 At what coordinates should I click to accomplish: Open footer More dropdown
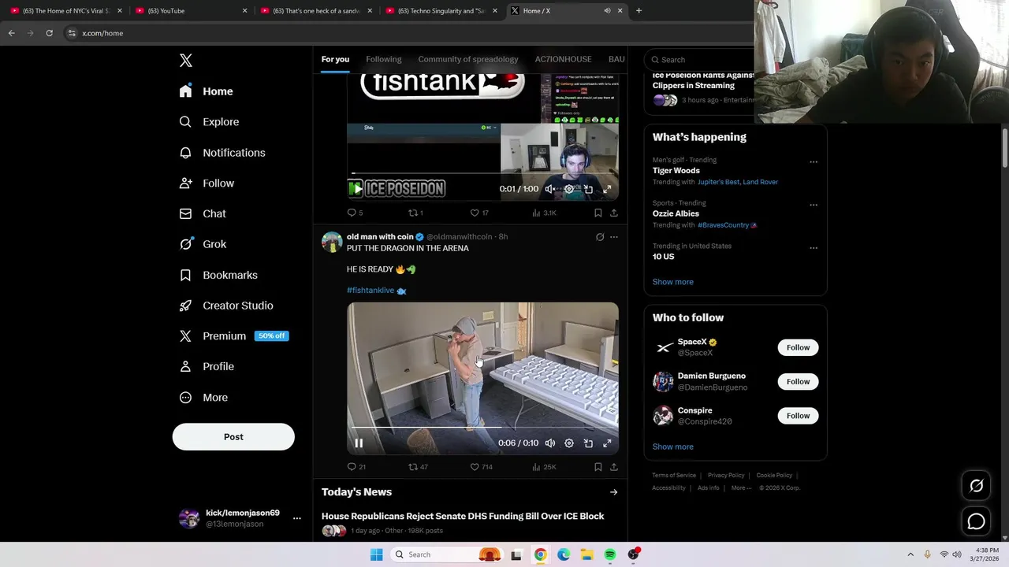click(x=741, y=488)
